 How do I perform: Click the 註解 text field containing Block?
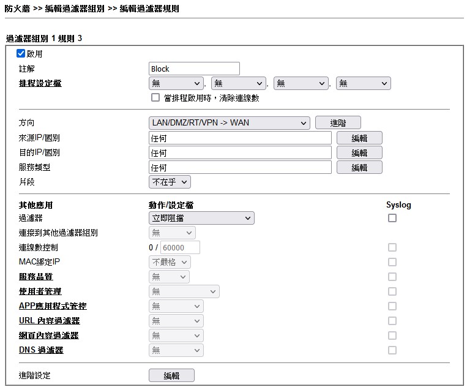coord(194,69)
